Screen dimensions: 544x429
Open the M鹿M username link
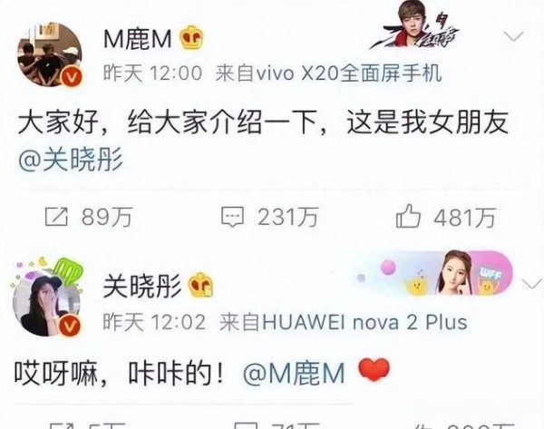pyautogui.click(x=138, y=38)
